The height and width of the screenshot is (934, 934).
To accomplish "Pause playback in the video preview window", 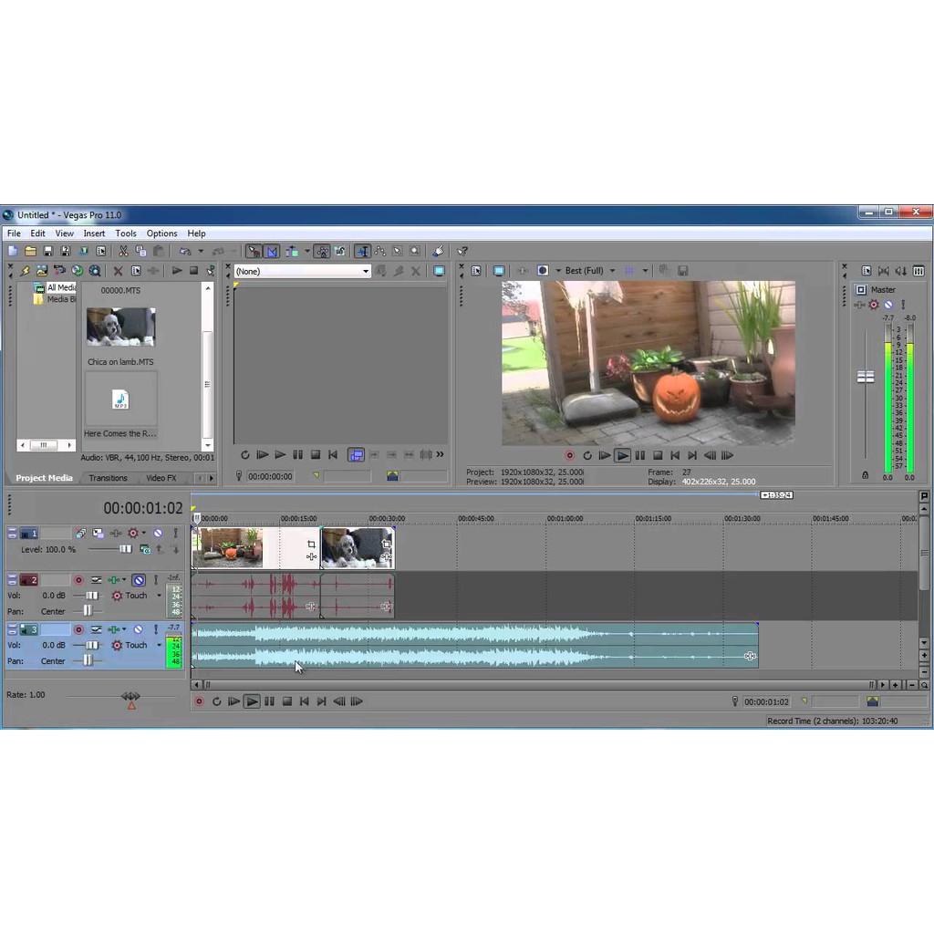I will point(639,456).
